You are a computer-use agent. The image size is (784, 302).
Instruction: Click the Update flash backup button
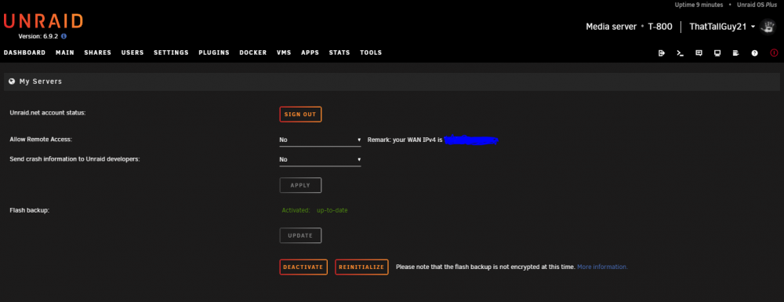tap(300, 235)
